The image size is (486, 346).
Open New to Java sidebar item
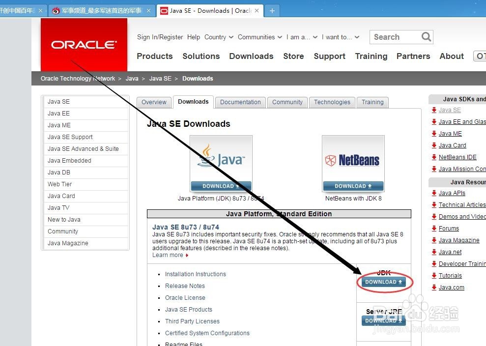[x=86, y=220]
